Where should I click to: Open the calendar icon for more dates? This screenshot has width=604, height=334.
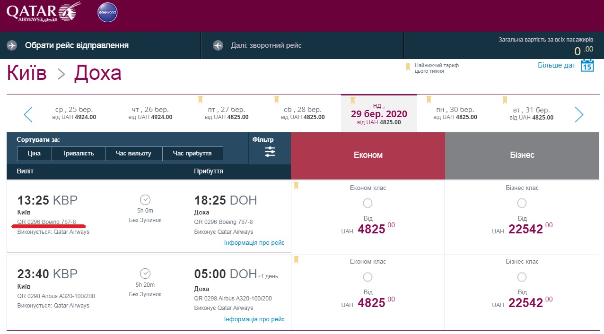(587, 66)
